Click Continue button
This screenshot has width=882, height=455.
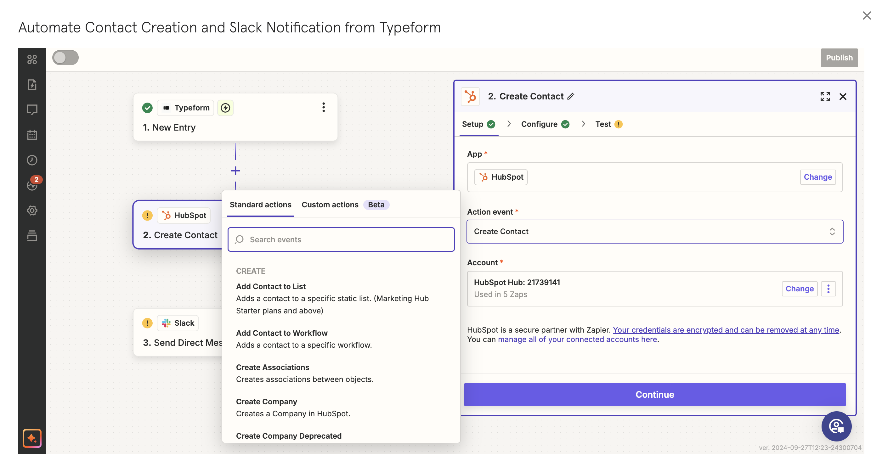655,395
